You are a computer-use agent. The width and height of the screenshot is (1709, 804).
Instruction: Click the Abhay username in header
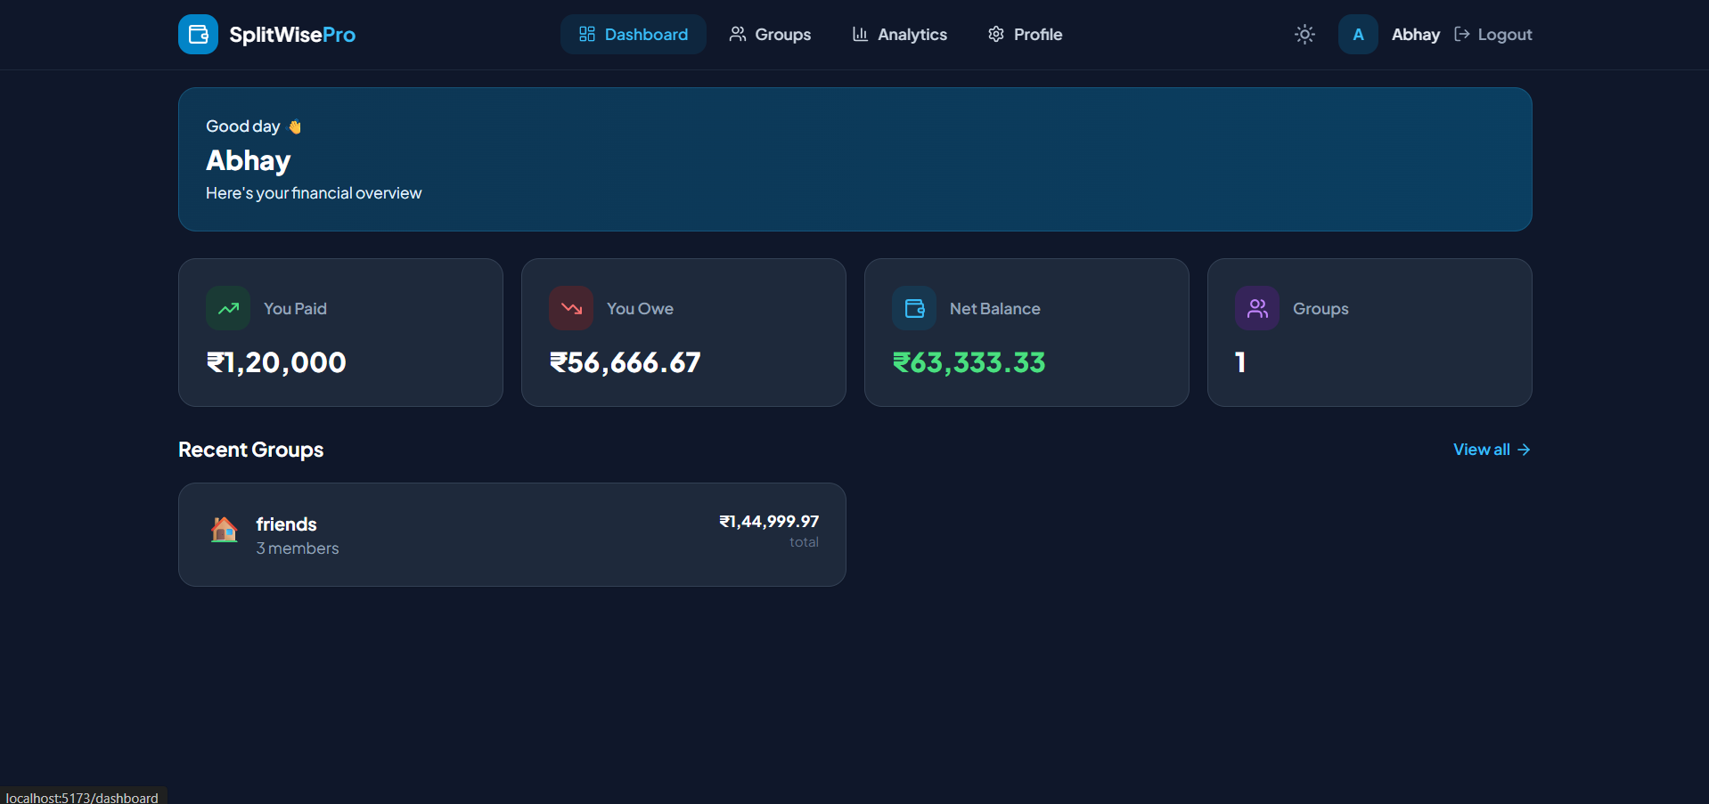[x=1415, y=35]
